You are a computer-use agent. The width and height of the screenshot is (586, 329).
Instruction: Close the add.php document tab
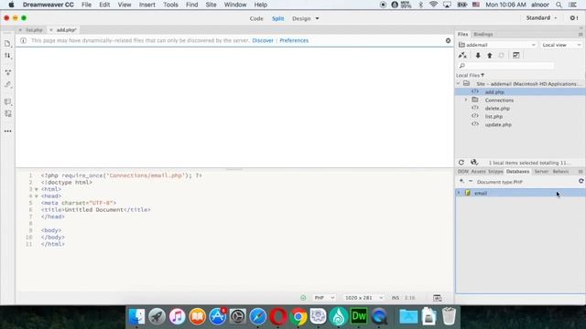pos(51,30)
